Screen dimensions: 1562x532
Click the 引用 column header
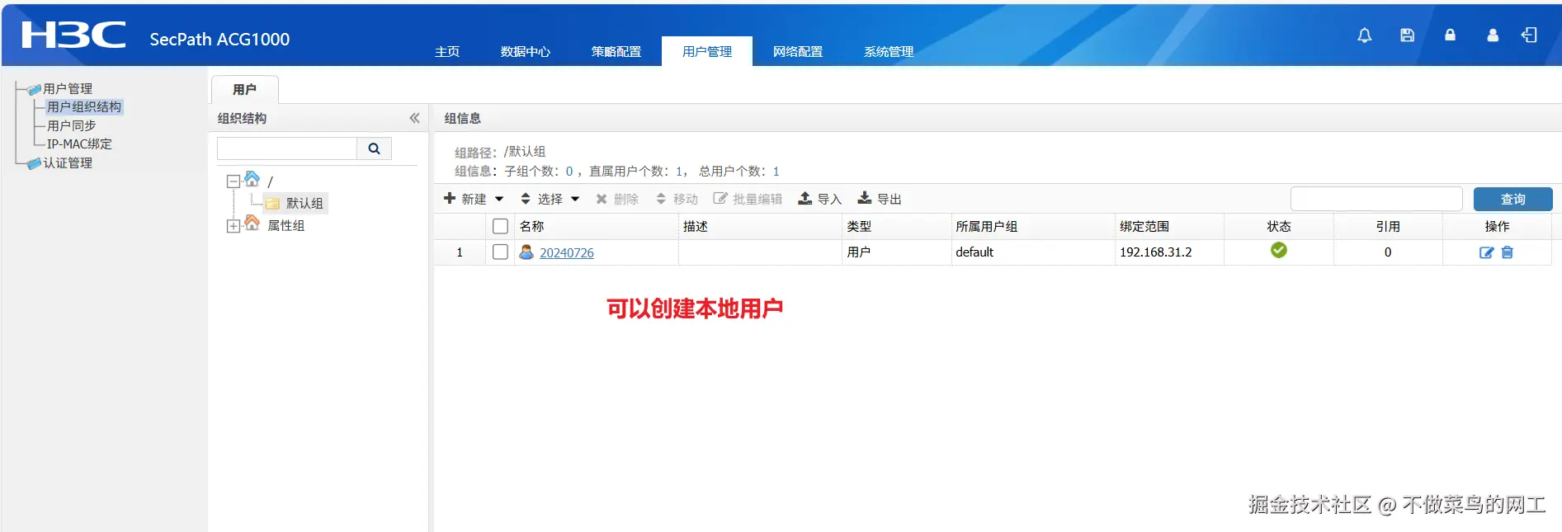point(1388,226)
